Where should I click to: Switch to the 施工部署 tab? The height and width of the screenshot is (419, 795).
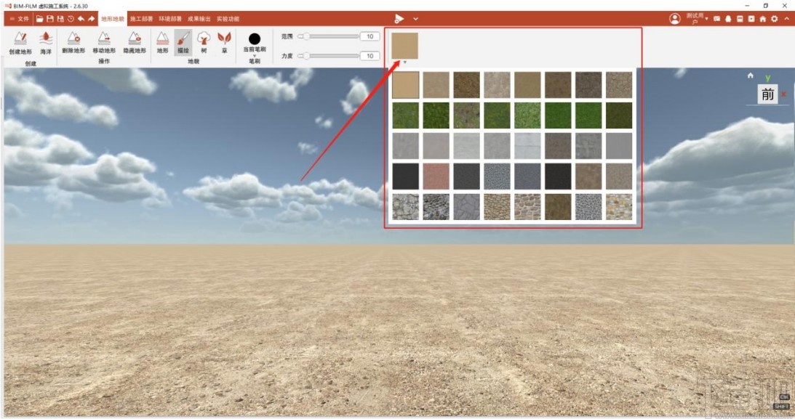[x=141, y=19]
